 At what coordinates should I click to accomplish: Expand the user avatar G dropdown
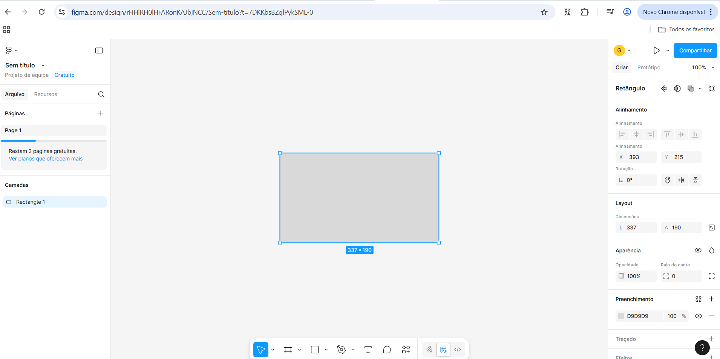coord(629,50)
